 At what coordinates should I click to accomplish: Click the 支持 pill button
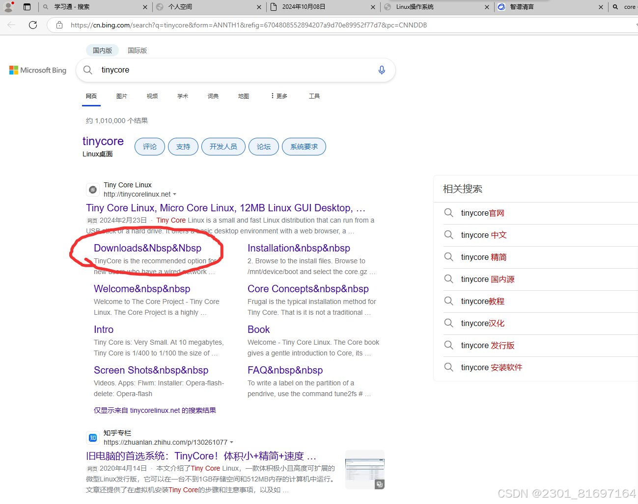(183, 147)
